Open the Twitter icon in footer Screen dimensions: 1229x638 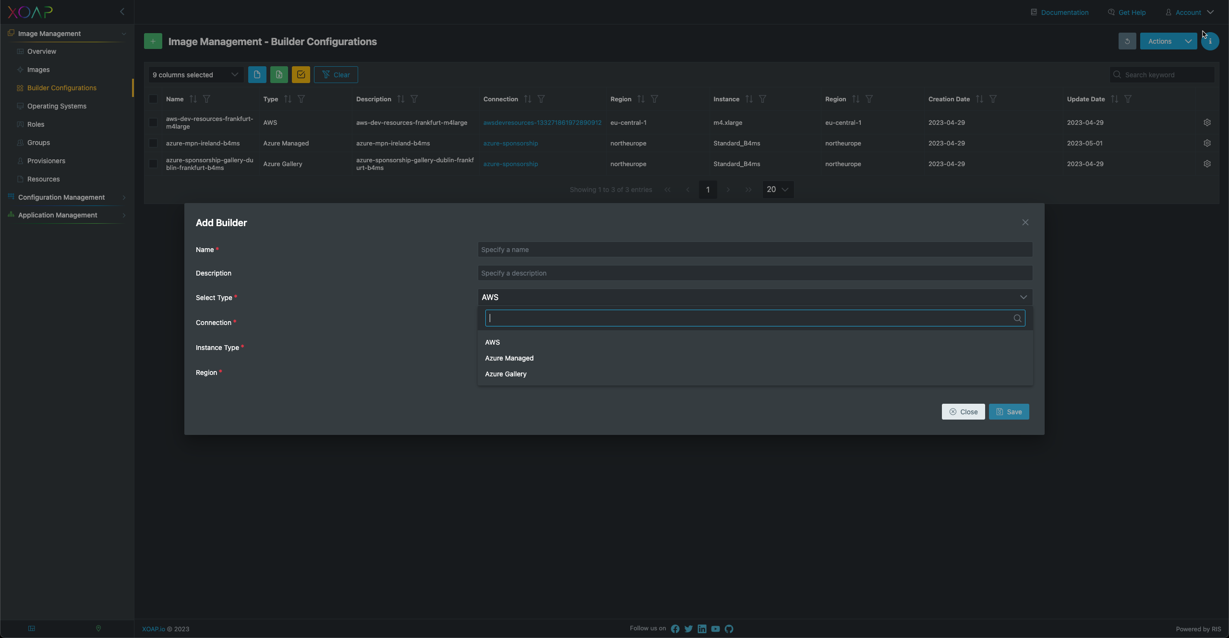pyautogui.click(x=688, y=629)
